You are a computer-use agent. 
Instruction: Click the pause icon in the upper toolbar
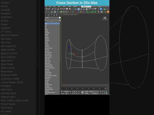(x=101, y=12)
